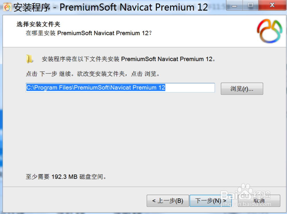Image resolution: width=287 pixels, height=214 pixels.
Task: Close the Navicat Premium 12 installer window
Action: pyautogui.click(x=272, y=5)
